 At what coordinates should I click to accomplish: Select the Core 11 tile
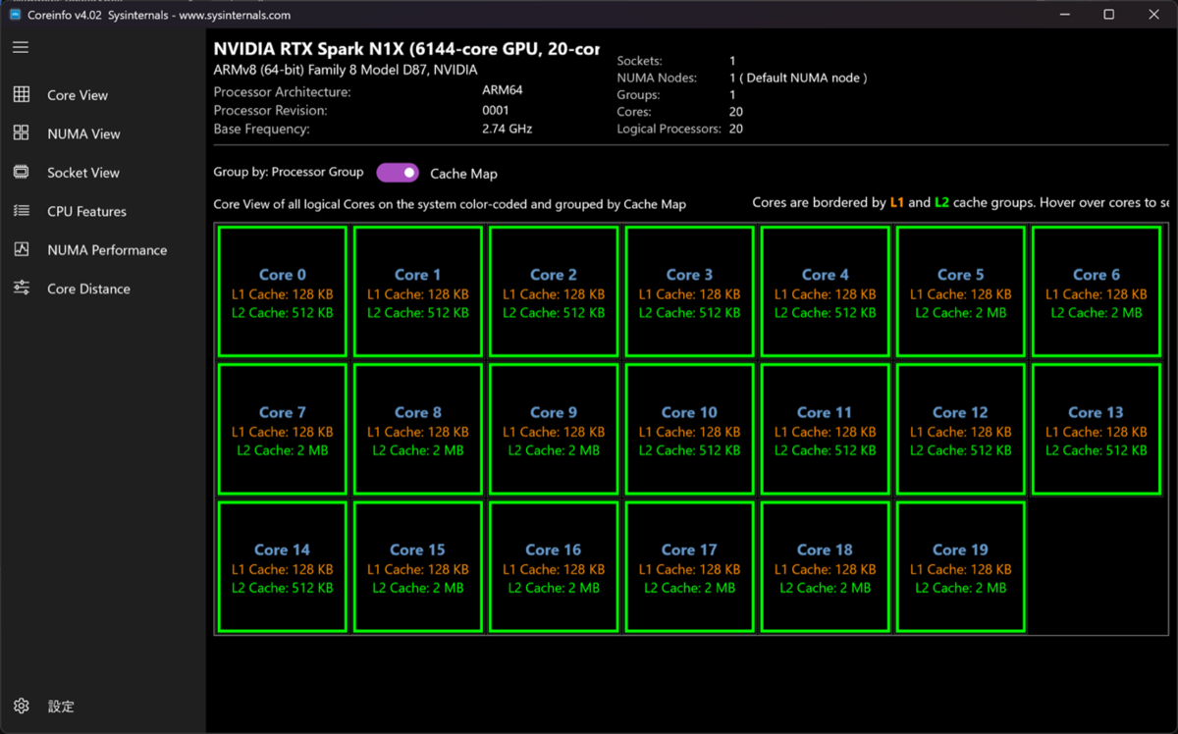click(825, 429)
